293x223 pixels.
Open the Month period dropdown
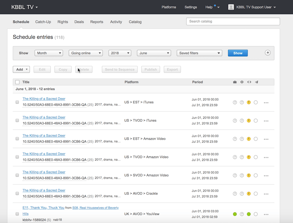pyautogui.click(x=49, y=53)
